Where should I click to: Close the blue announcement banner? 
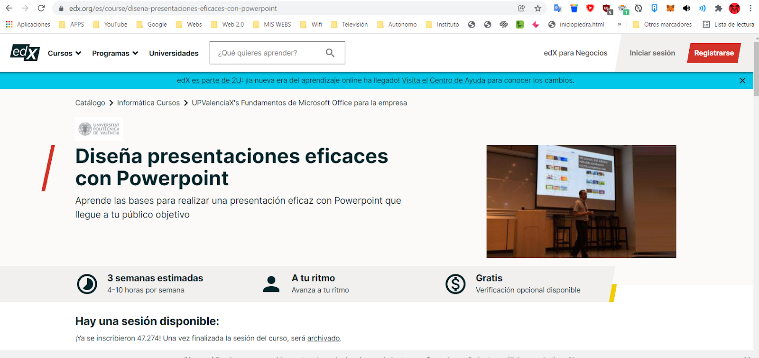(742, 81)
